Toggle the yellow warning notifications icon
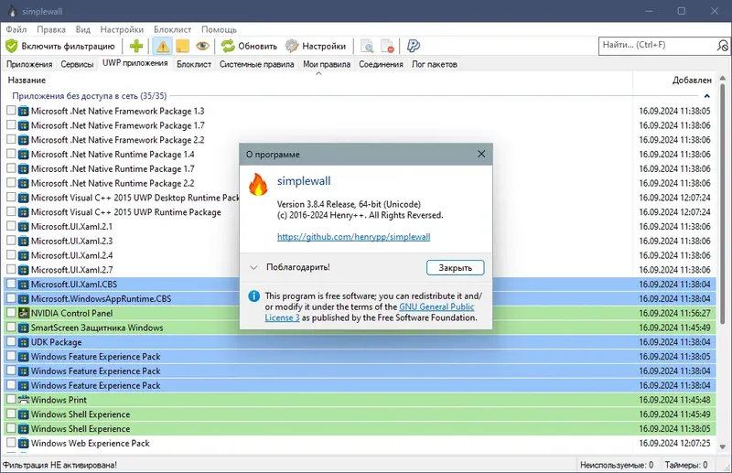Image resolution: width=732 pixels, height=473 pixels. click(163, 46)
